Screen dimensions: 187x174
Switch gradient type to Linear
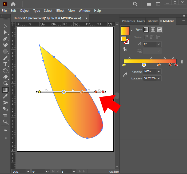pyautogui.click(x=146, y=30)
